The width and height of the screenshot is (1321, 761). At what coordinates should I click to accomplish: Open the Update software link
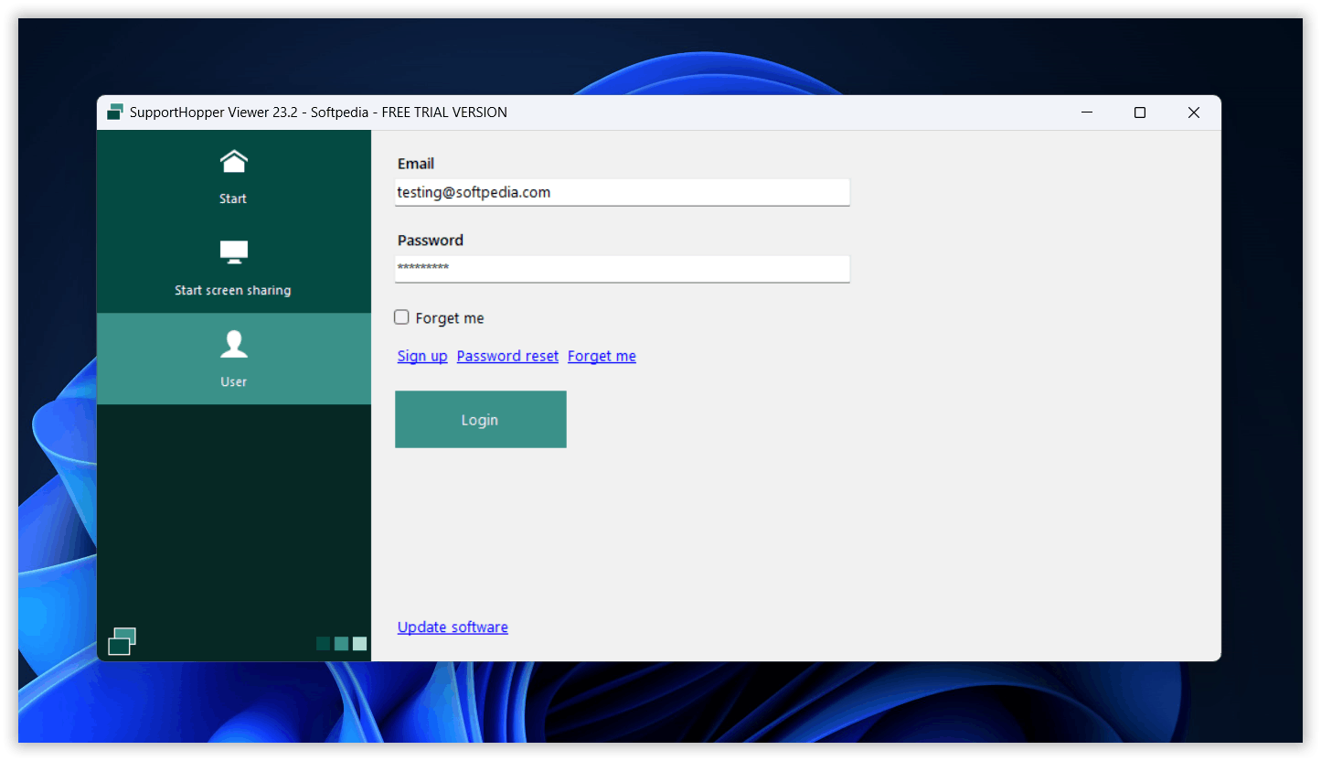[453, 627]
